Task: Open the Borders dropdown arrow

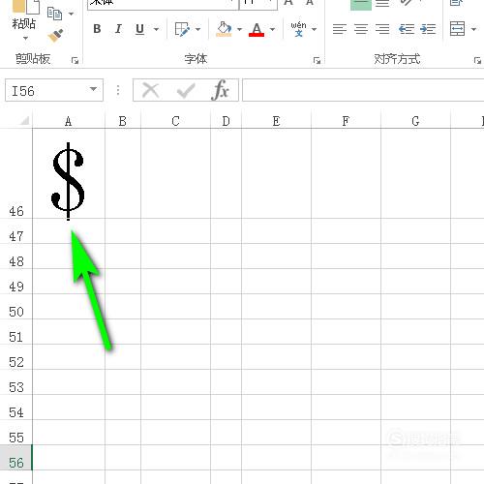Action: click(198, 29)
